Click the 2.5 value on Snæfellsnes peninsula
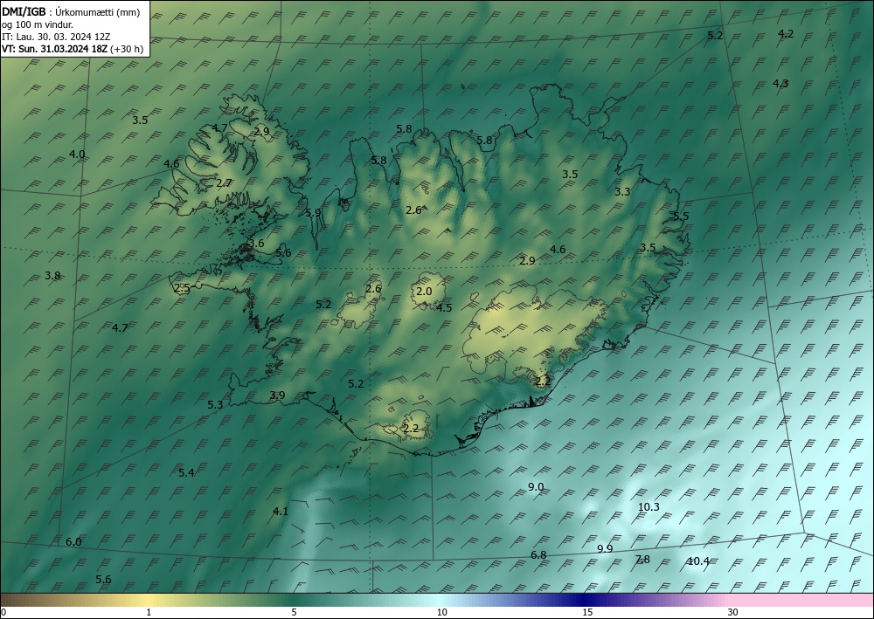The width and height of the screenshot is (874, 619). click(183, 288)
